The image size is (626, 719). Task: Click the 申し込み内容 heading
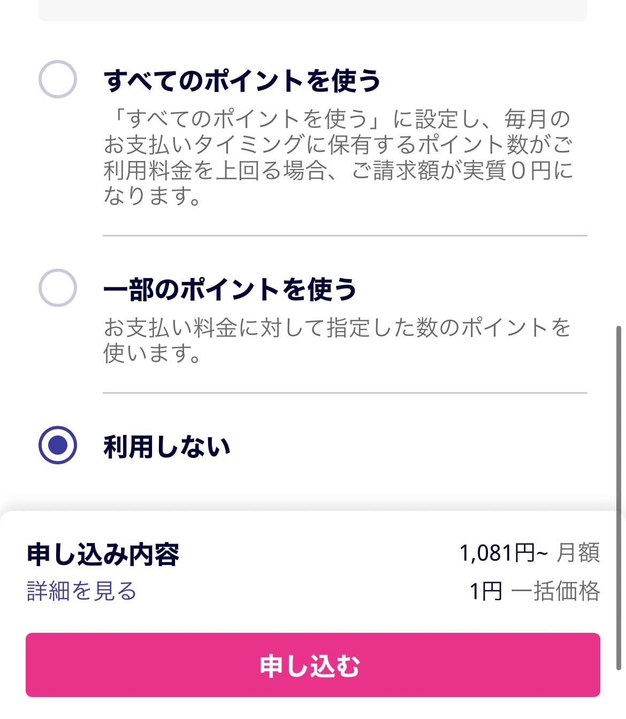[x=103, y=554]
